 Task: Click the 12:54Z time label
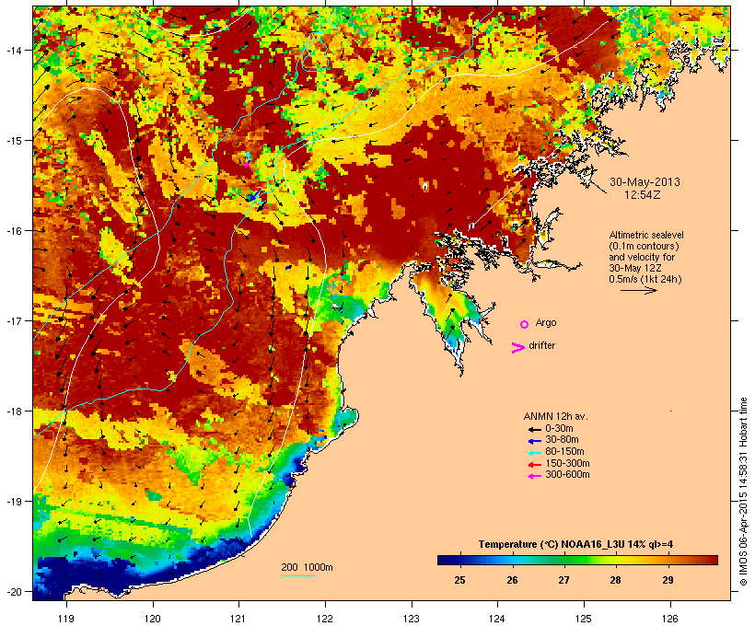click(643, 194)
